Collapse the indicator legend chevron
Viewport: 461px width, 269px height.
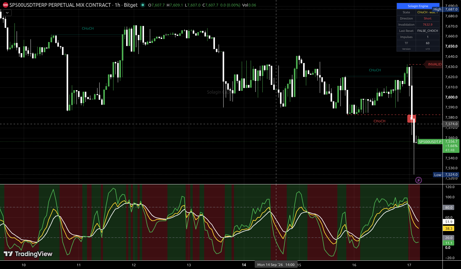(x=7, y=13)
